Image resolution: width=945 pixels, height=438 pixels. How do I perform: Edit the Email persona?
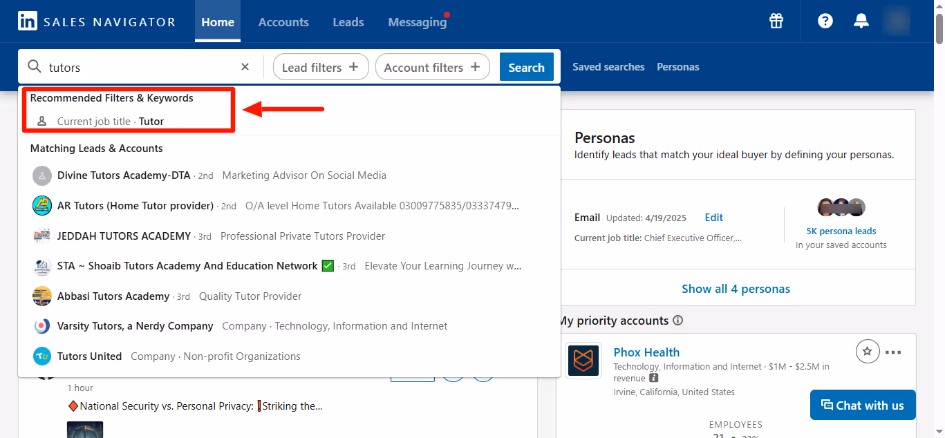coord(713,217)
